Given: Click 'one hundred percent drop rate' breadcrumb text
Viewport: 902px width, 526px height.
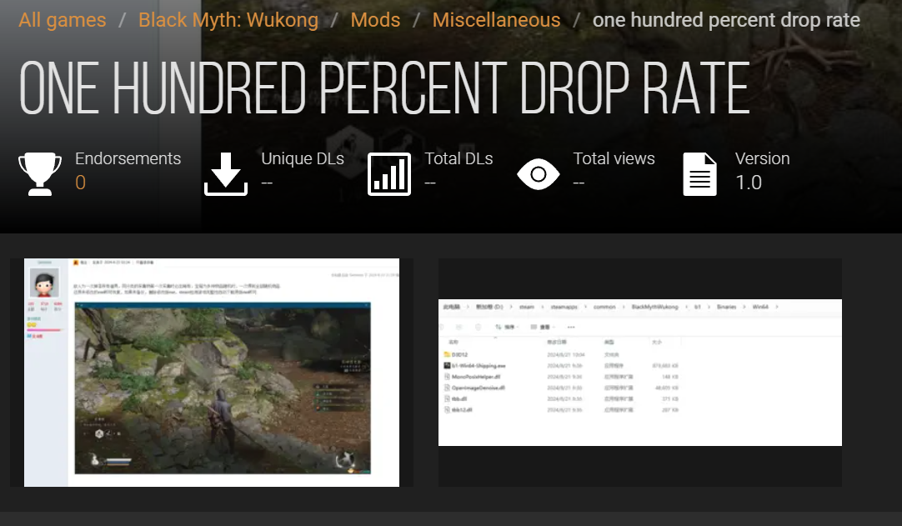Looking at the screenshot, I should point(727,20).
